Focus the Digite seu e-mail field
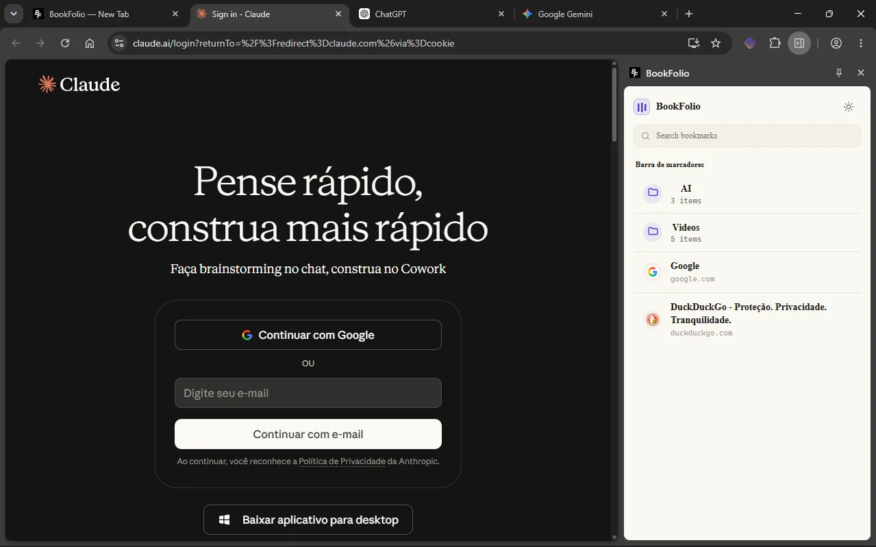The image size is (876, 547). point(308,393)
